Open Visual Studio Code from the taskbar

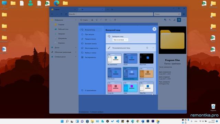[x=118, y=121]
